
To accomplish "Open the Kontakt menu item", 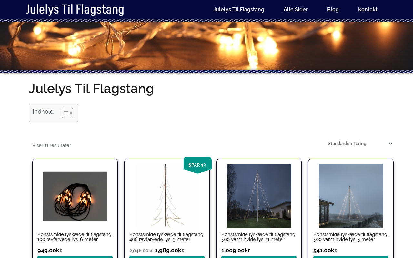I will tap(368, 10).
